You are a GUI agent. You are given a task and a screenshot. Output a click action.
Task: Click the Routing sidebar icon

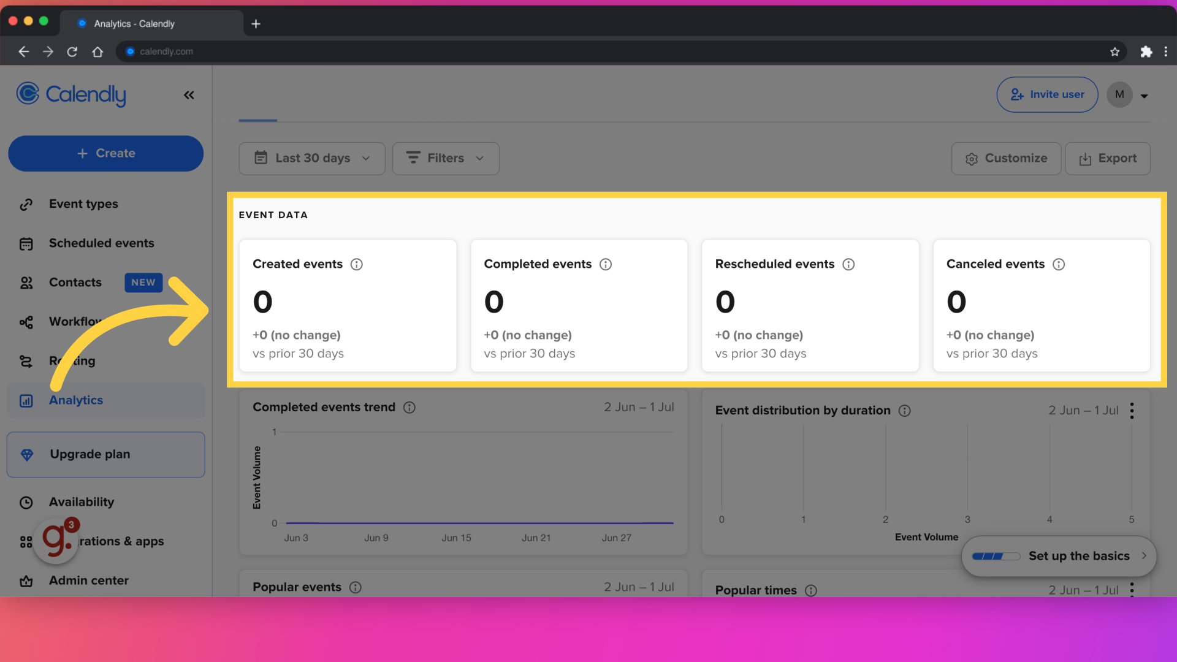(26, 360)
